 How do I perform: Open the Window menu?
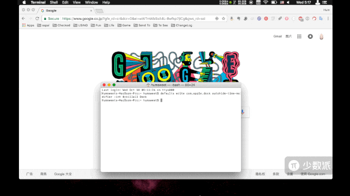(91, 2)
